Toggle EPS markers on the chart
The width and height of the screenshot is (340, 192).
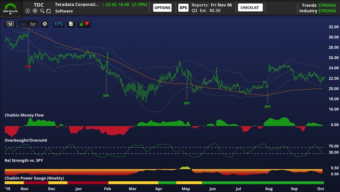tap(58, 24)
